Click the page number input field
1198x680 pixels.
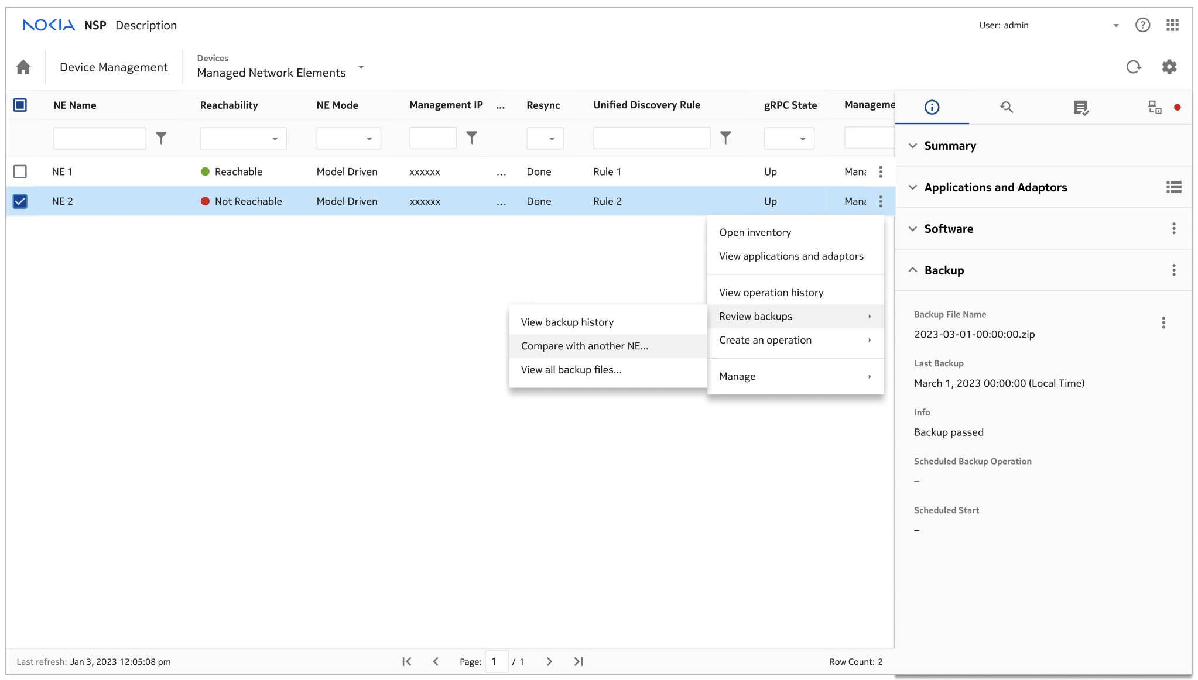[x=497, y=661]
